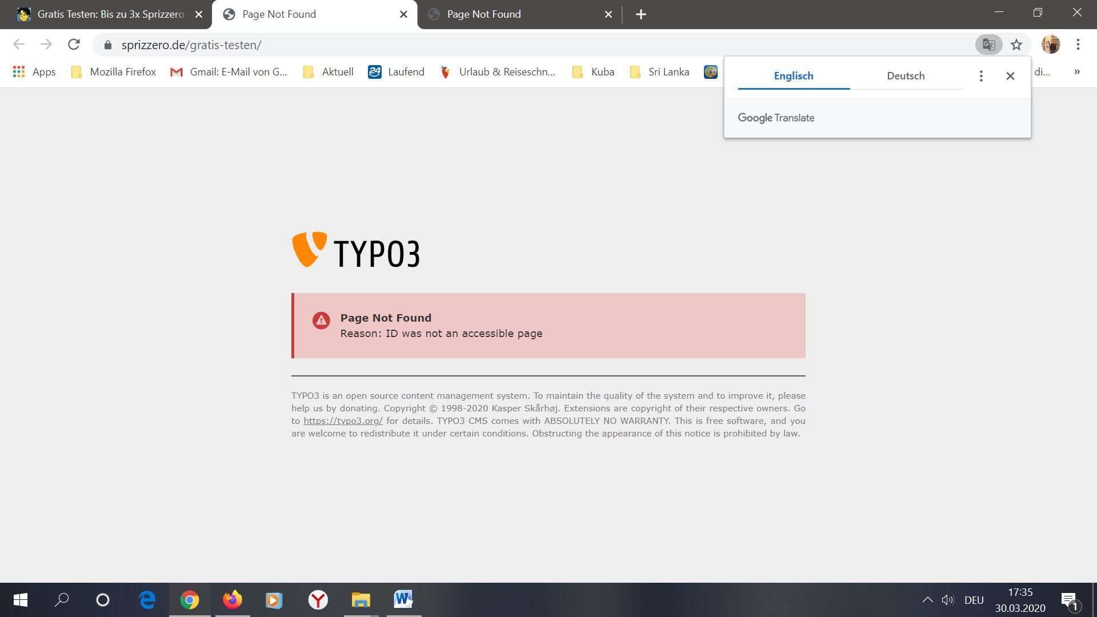Open Gmail bookmark
The image size is (1097, 617).
point(229,72)
